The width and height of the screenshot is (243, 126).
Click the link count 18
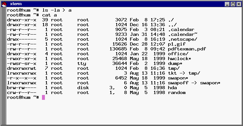(x=45, y=25)
